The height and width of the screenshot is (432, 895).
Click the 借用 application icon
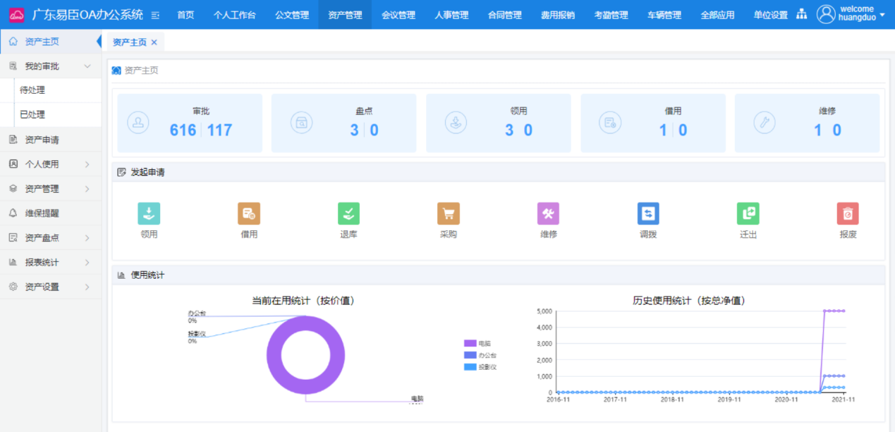click(249, 214)
